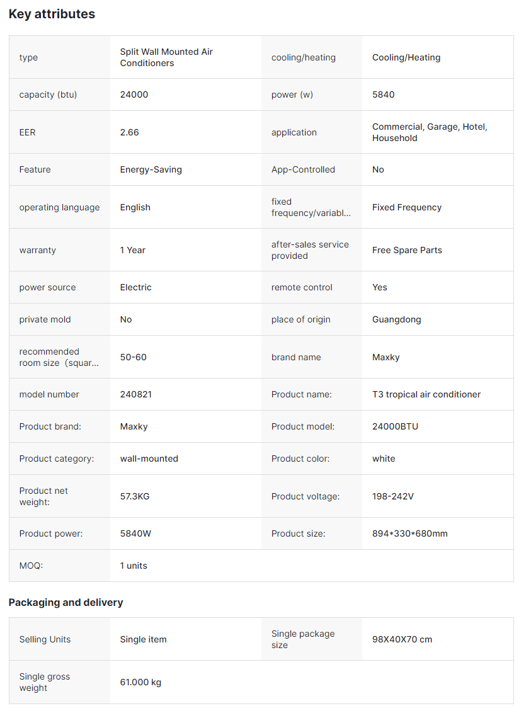Click the Single item selling units value
The image size is (526, 718).
coord(143,639)
